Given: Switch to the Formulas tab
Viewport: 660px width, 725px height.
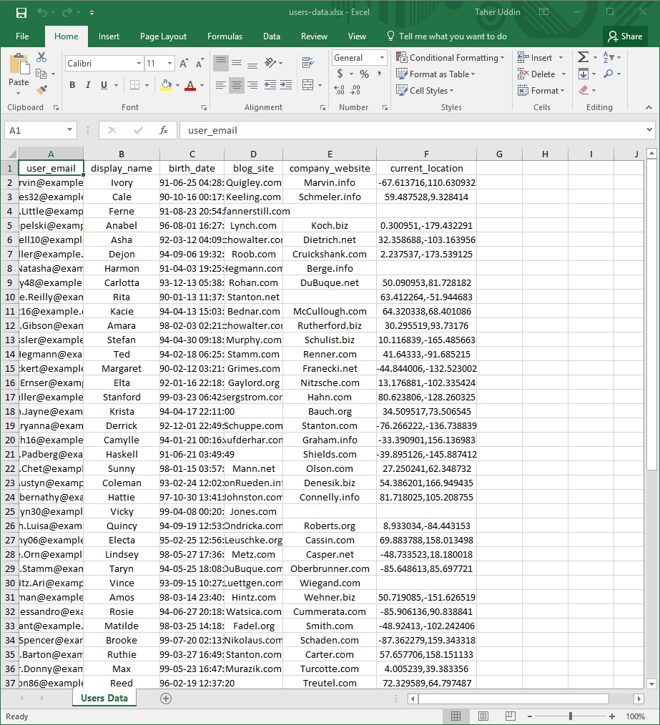Looking at the screenshot, I should (x=225, y=36).
